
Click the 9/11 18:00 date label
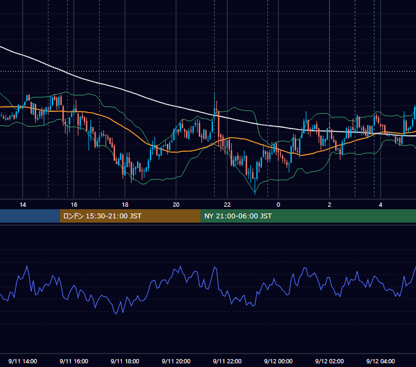point(125,361)
